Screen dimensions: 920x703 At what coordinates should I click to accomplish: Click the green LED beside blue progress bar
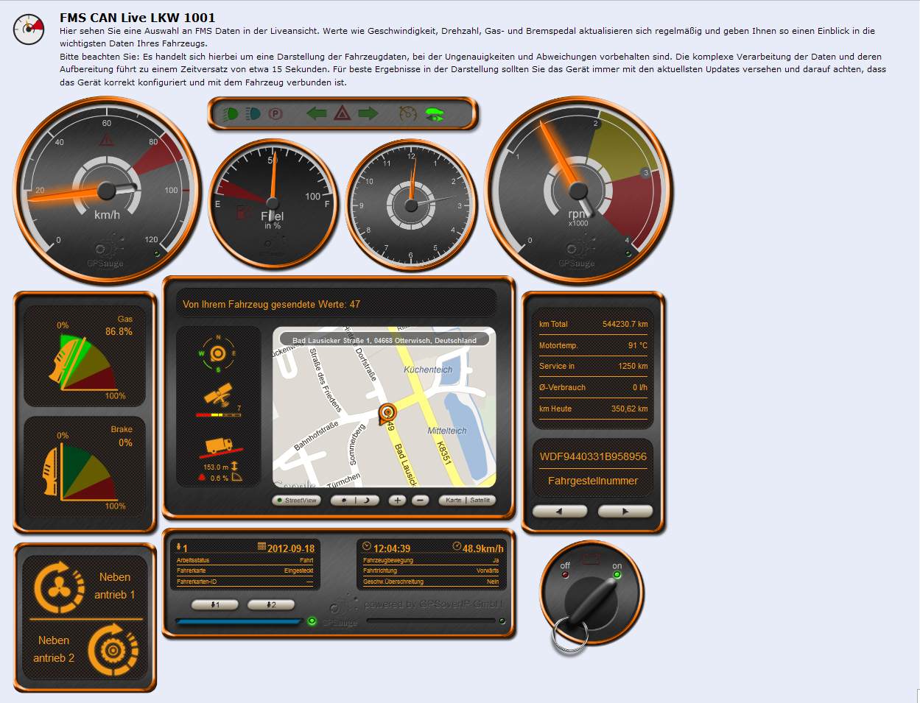coord(312,622)
